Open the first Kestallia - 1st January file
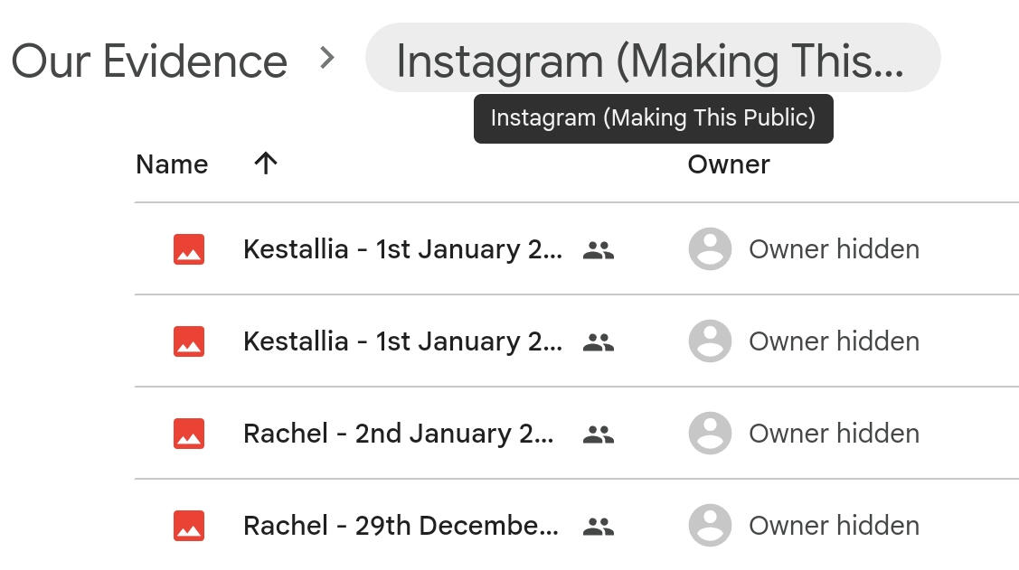Image resolution: width=1019 pixels, height=570 pixels. click(x=402, y=249)
